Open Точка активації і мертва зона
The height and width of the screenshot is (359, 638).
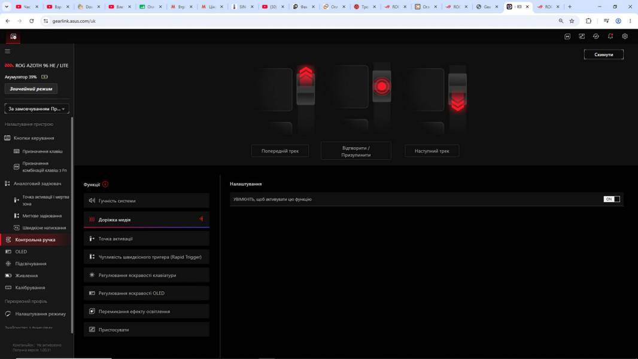(45, 200)
